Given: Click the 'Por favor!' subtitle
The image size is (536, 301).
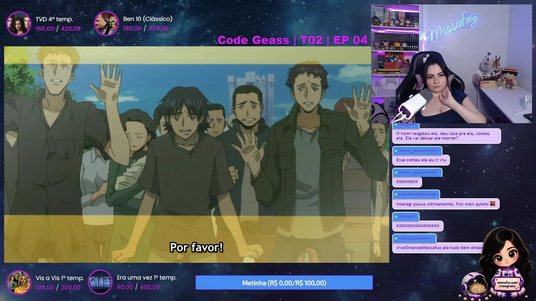Looking at the screenshot, I should (196, 247).
